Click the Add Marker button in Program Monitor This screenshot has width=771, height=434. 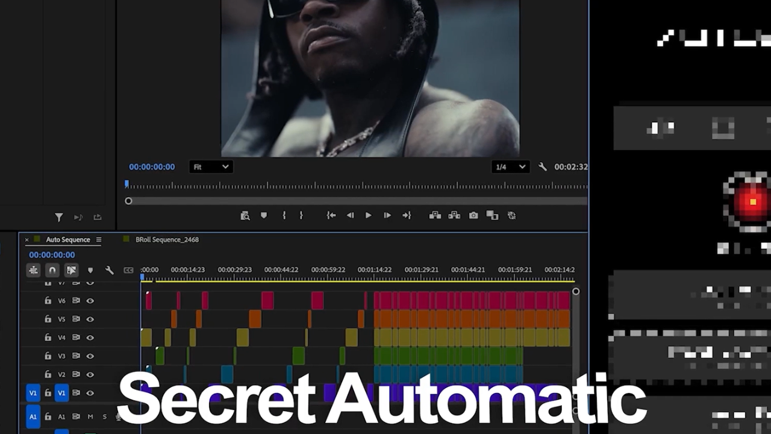click(x=264, y=215)
